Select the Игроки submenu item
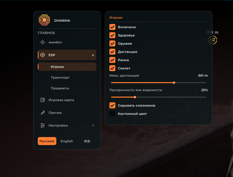Viewport: 233px width, 177px height. 67,67
